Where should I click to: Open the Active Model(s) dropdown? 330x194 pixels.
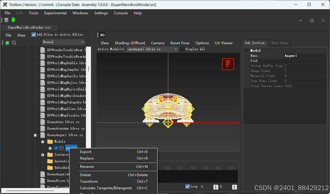[152, 49]
